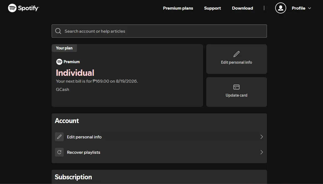Image resolution: width=323 pixels, height=184 pixels.
Task: Expand the Profile dropdown menu
Action: click(301, 8)
